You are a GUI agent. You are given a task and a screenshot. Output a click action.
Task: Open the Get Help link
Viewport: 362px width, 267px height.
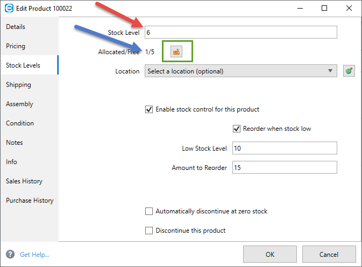pos(34,255)
